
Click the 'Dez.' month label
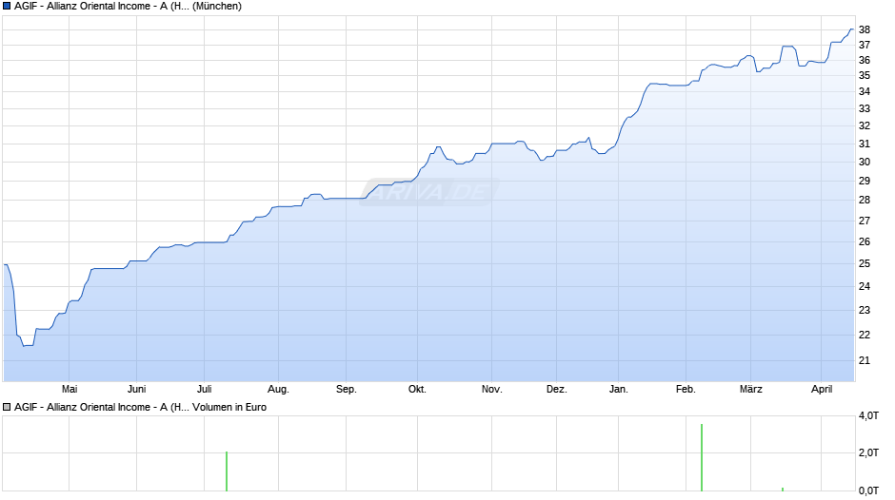557,389
